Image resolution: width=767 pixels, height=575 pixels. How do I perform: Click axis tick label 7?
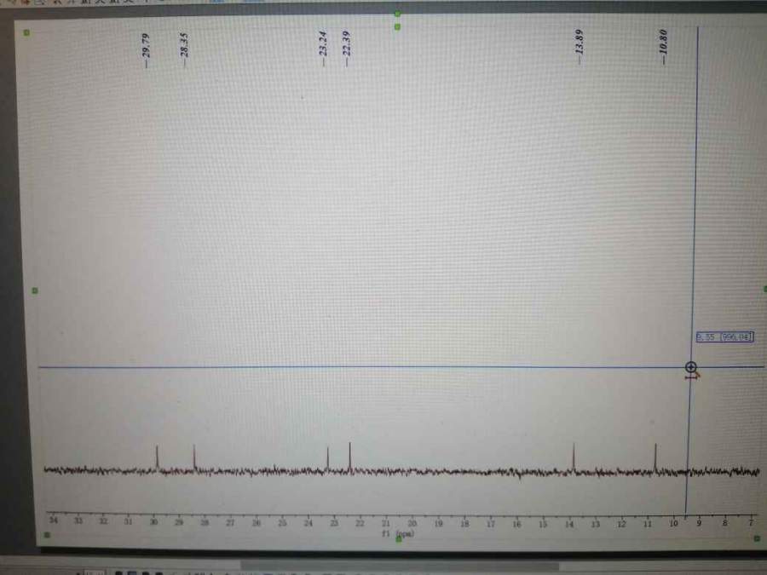(751, 523)
